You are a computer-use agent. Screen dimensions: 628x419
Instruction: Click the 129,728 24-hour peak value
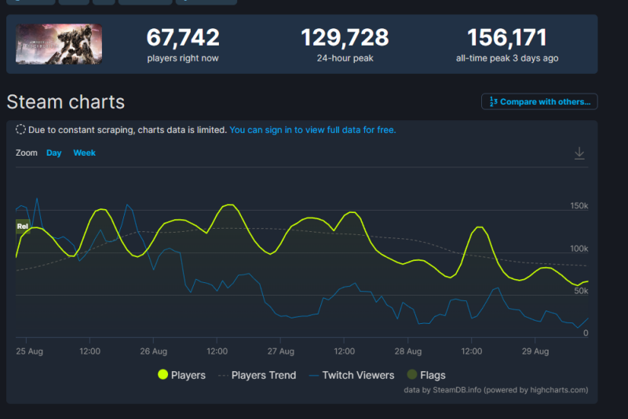coord(345,37)
